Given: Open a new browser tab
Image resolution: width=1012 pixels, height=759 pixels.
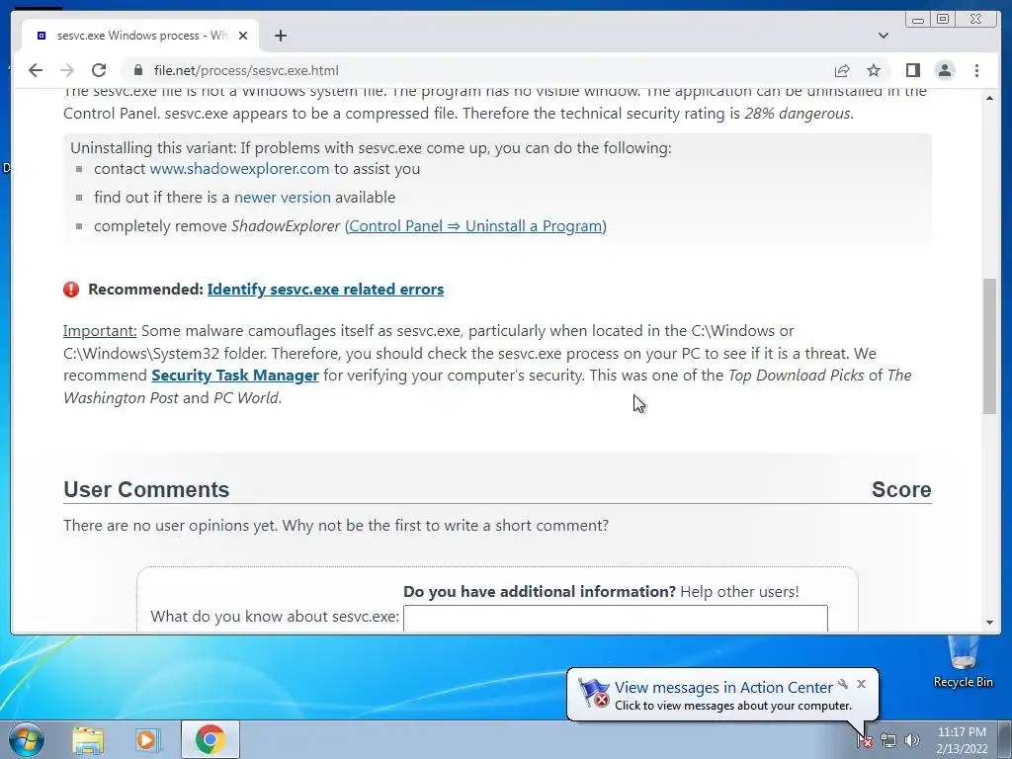Looking at the screenshot, I should point(280,36).
